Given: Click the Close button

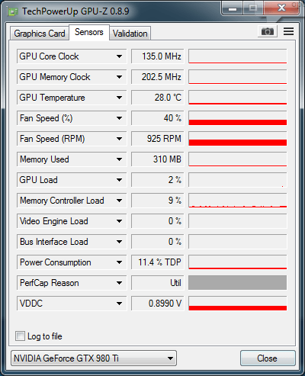Looking at the screenshot, I should click(268, 358).
